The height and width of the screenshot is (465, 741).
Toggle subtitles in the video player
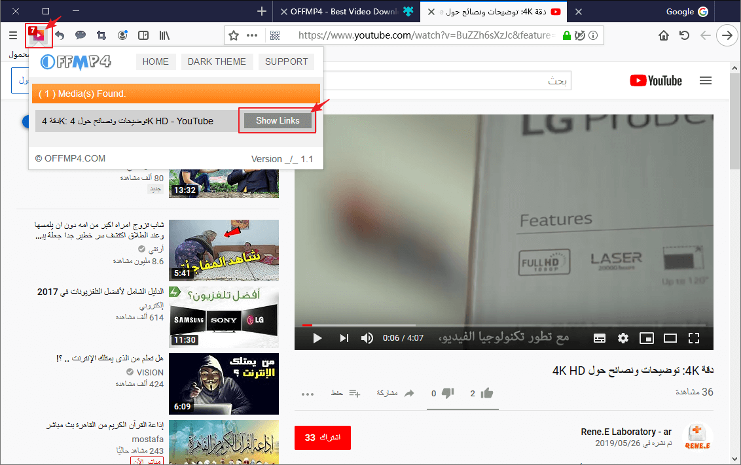coord(600,338)
